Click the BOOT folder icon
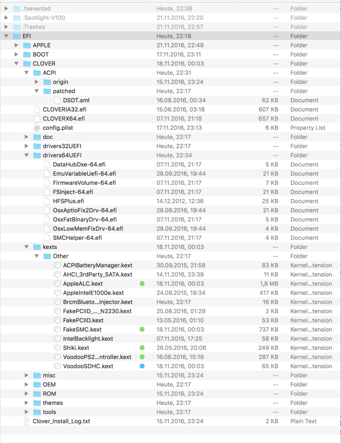This screenshot has width=341, height=443. coord(27,55)
